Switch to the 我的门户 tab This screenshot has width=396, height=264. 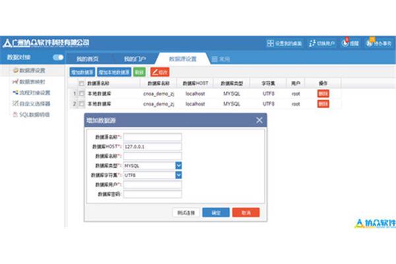tap(135, 59)
